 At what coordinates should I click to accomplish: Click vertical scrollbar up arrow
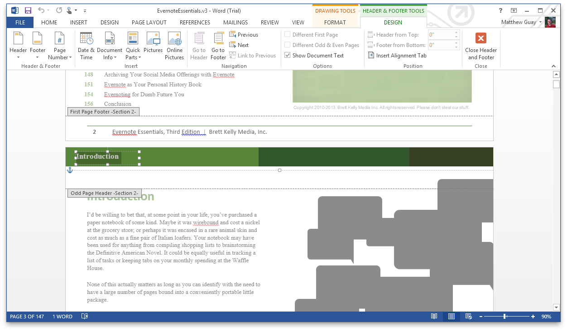556,75
